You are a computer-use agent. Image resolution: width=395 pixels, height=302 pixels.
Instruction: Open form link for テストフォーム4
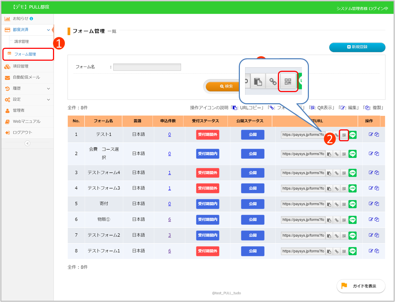(x=336, y=173)
